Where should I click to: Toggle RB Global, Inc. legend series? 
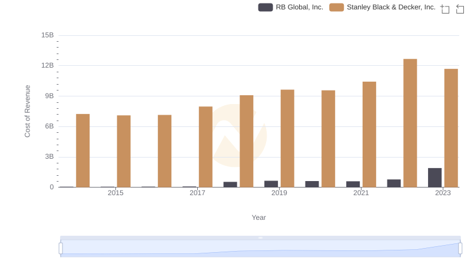[290, 7]
